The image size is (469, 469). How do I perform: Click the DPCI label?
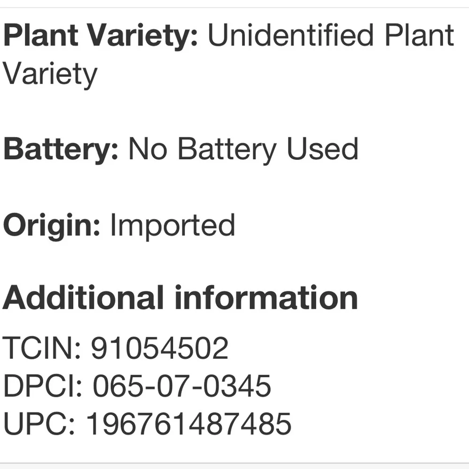(43, 386)
